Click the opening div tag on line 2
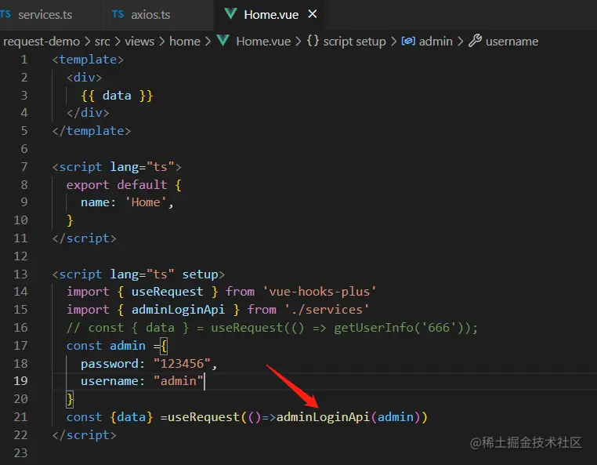The image size is (597, 465). (84, 78)
